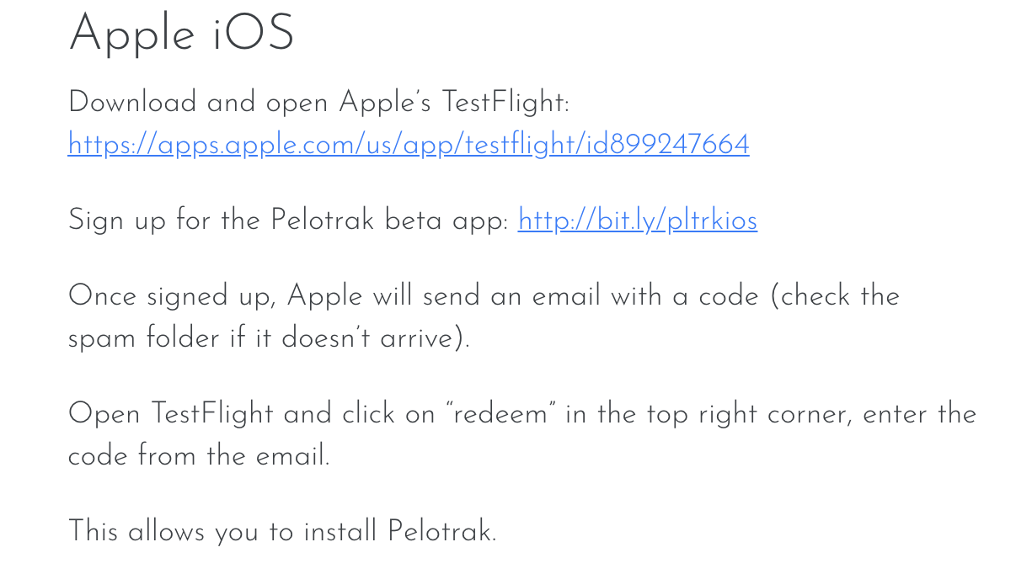Open the bit.ly/pltrkios beta signup link
1016x574 pixels.
(x=637, y=221)
